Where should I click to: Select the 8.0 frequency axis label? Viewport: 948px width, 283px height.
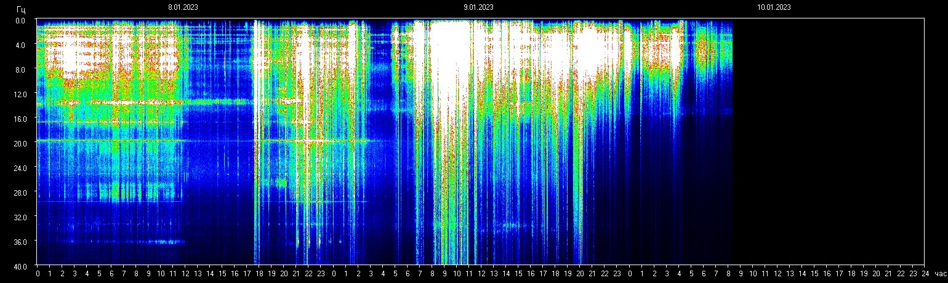20,70
